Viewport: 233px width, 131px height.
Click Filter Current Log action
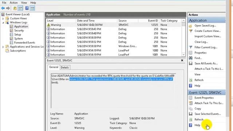(x=206, y=47)
